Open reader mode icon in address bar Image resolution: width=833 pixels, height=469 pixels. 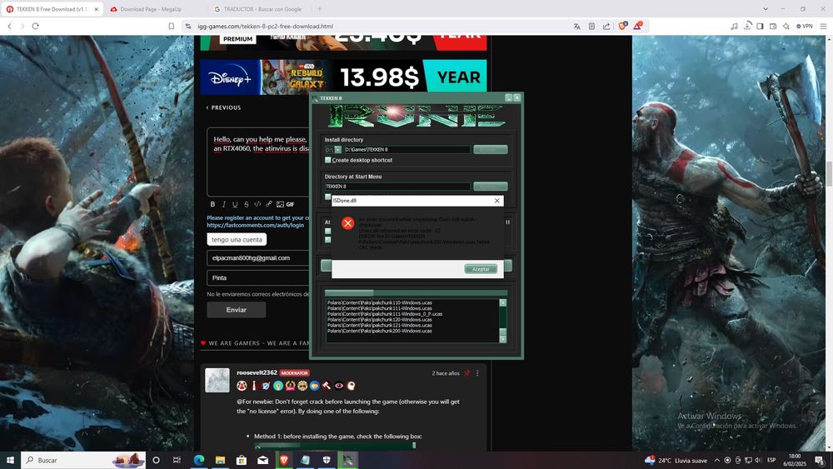[591, 26]
